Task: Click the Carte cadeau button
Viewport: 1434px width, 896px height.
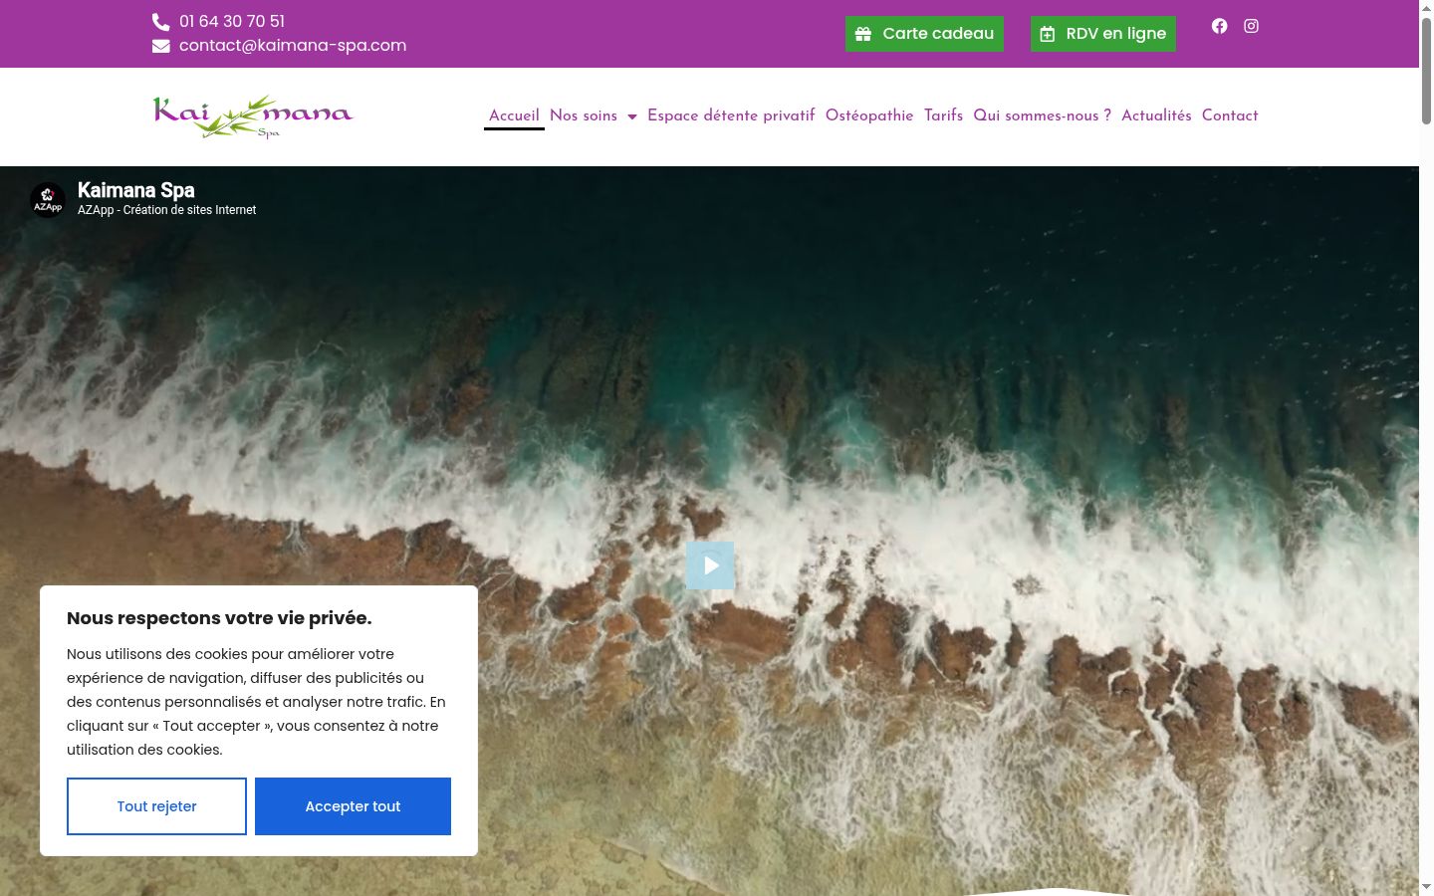Action: [924, 34]
